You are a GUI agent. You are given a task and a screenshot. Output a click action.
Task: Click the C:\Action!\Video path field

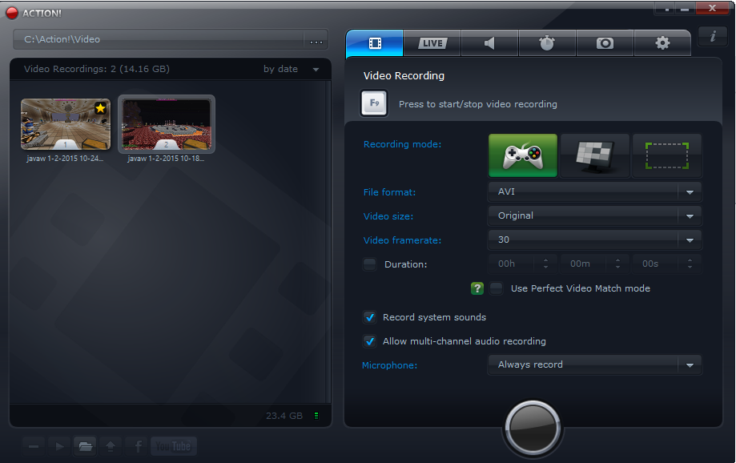pyautogui.click(x=159, y=40)
